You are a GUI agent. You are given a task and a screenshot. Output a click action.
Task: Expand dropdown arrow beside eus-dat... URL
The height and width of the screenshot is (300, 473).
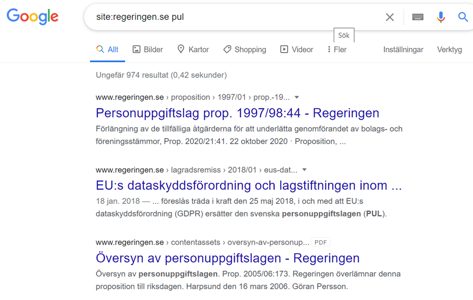pyautogui.click(x=305, y=170)
